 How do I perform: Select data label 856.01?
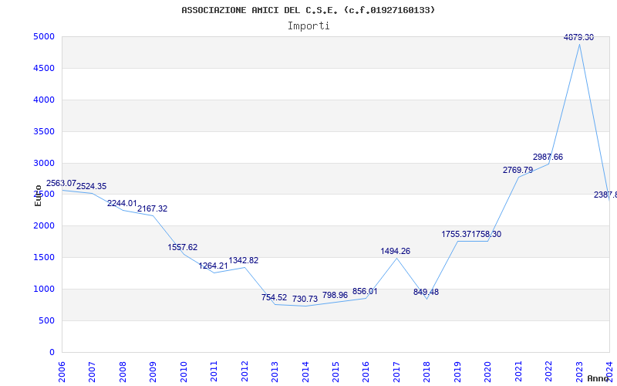[365, 292]
